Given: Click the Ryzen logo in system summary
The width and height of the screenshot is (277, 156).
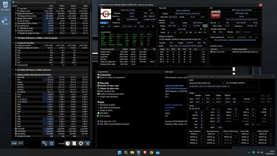Looking at the screenshot, I should click(106, 14).
